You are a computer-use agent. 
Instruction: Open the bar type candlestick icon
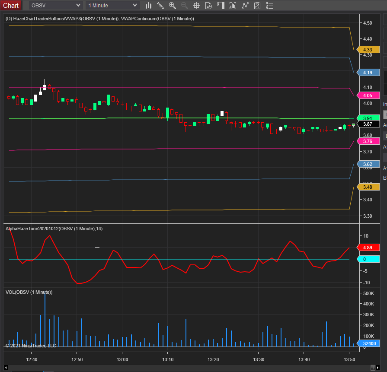[148, 6]
